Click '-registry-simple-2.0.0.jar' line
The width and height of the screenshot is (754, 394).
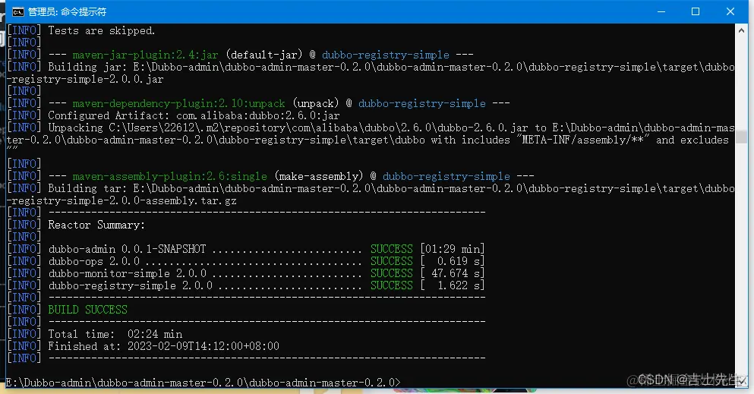[85, 79]
